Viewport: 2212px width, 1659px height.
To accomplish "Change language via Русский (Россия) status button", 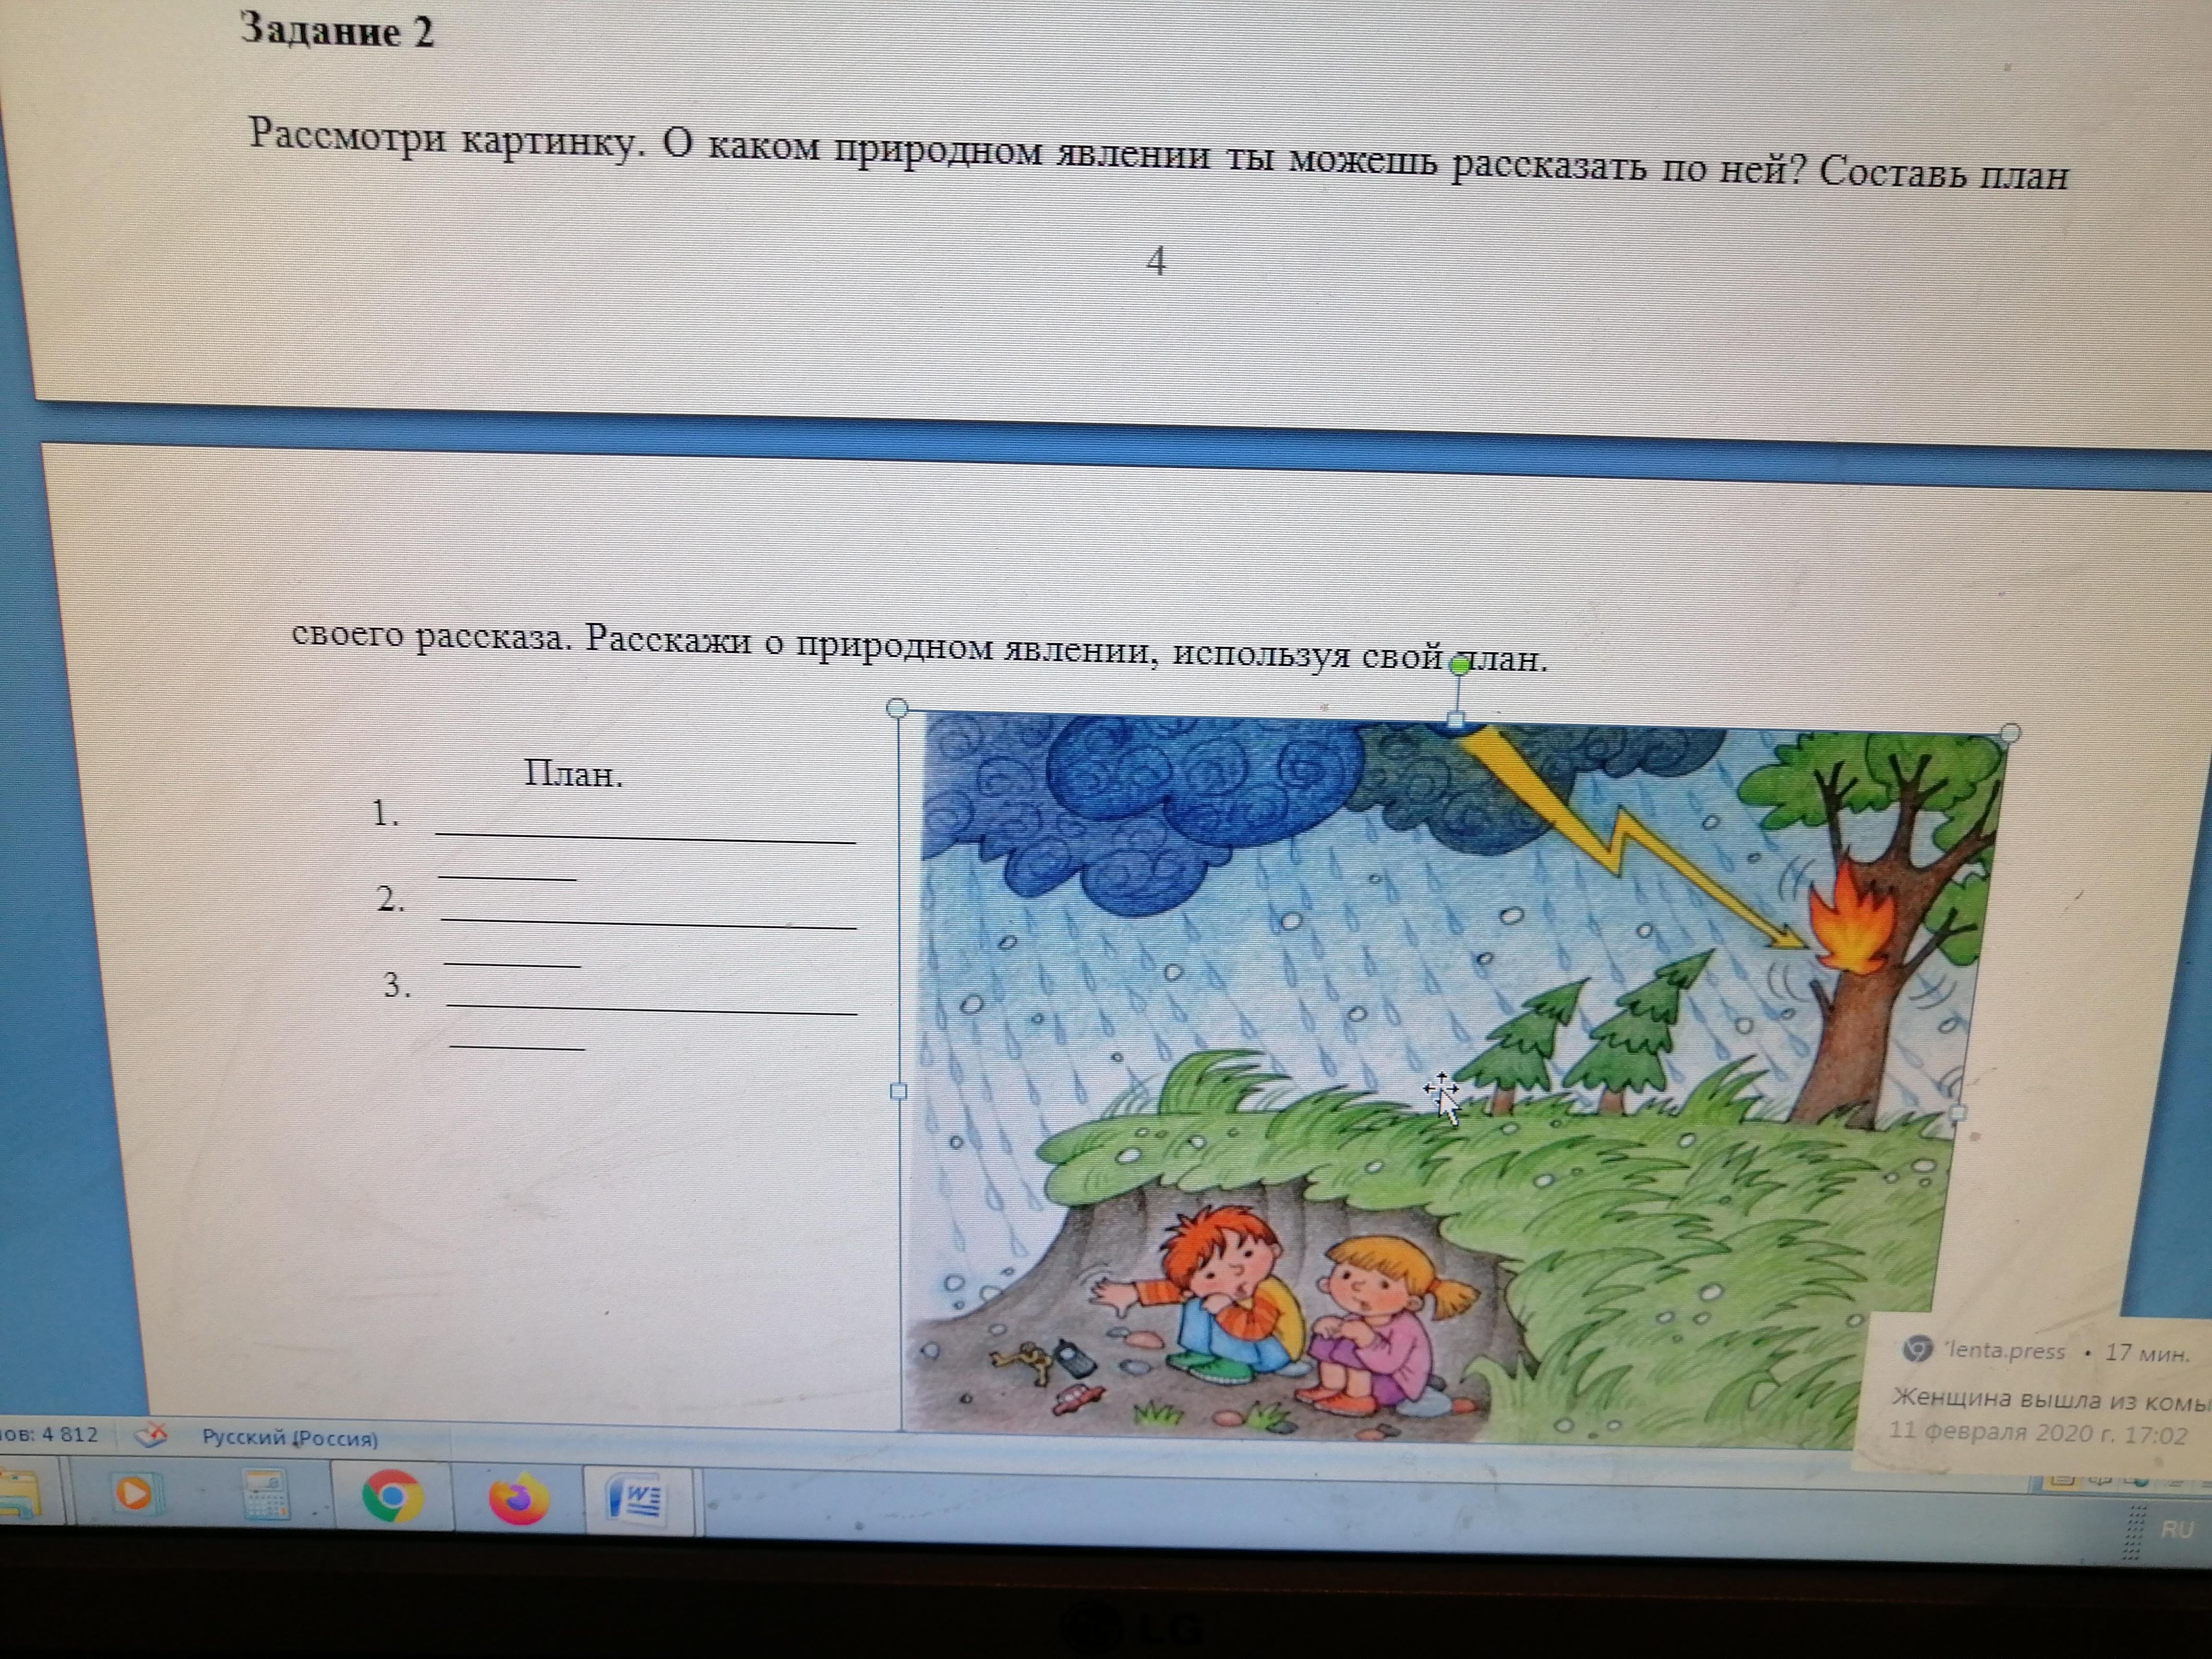I will pos(290,1438).
